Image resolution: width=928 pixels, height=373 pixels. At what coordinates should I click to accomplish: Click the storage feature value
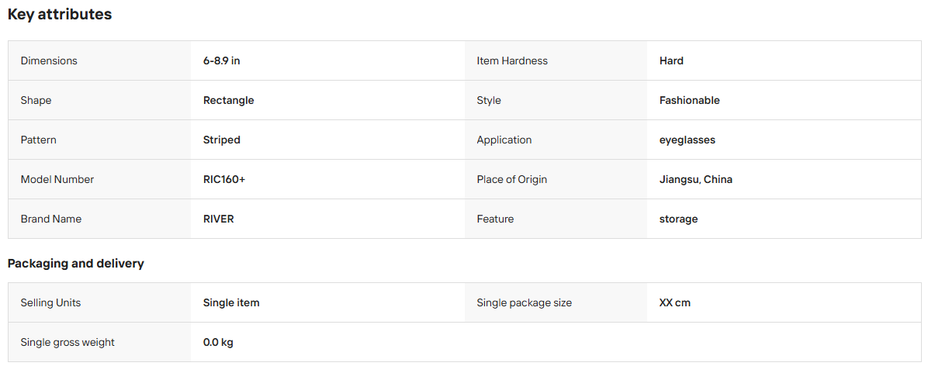click(678, 219)
